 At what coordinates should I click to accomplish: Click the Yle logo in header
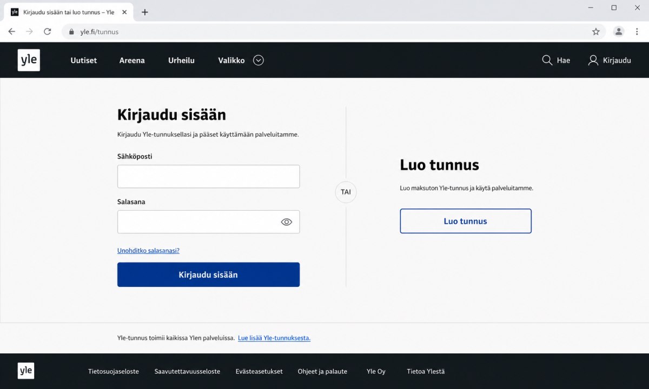coord(29,60)
